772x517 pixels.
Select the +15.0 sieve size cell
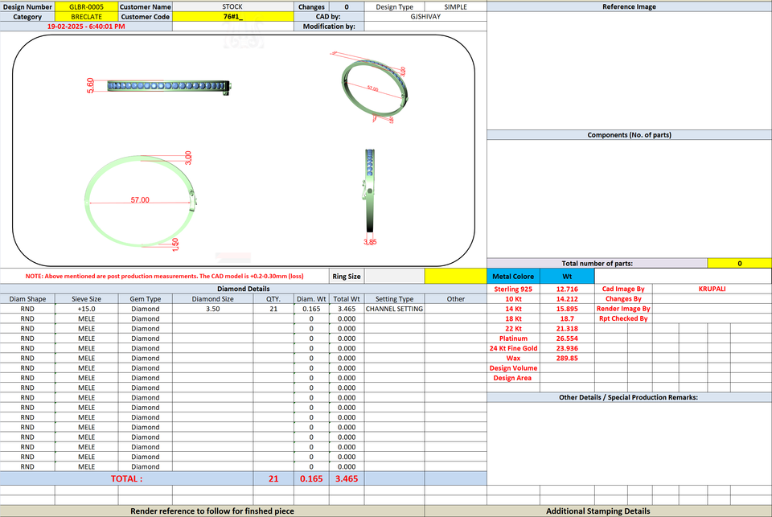pyautogui.click(x=86, y=309)
